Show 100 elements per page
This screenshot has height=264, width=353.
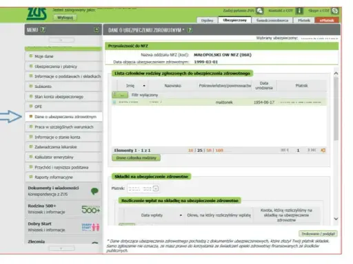click(x=219, y=151)
